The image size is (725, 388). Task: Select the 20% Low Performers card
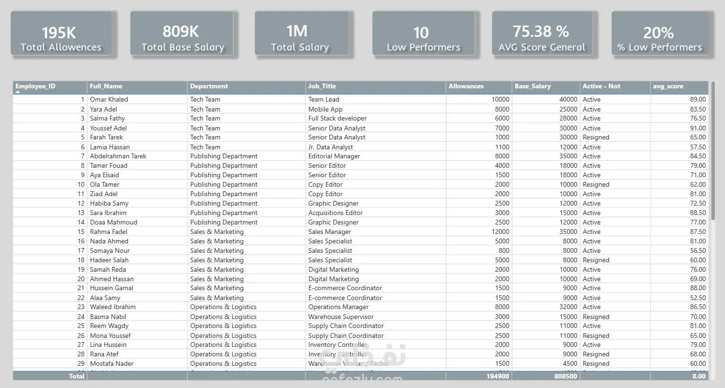coord(660,33)
